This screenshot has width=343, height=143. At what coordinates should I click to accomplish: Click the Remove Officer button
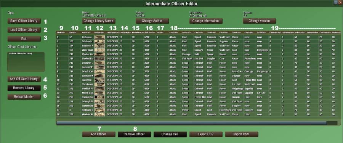pos(135,134)
